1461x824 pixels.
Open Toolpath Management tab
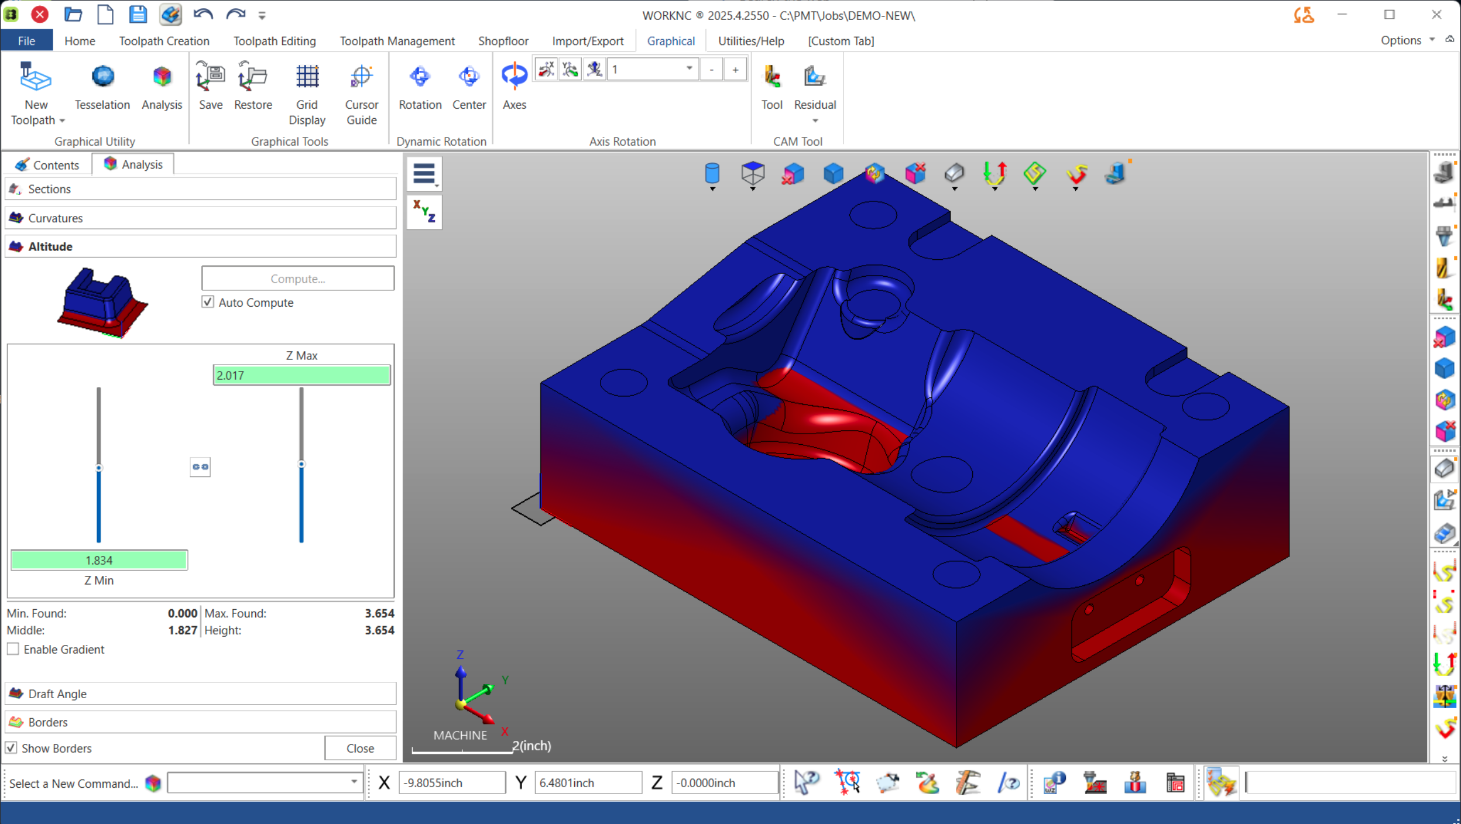(397, 41)
